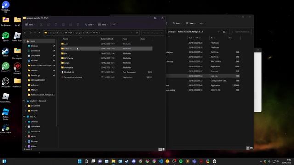294x165 pixels.
Task: Open Robloxscripts.com scripts folder in sidebar
Action: click(41, 66)
